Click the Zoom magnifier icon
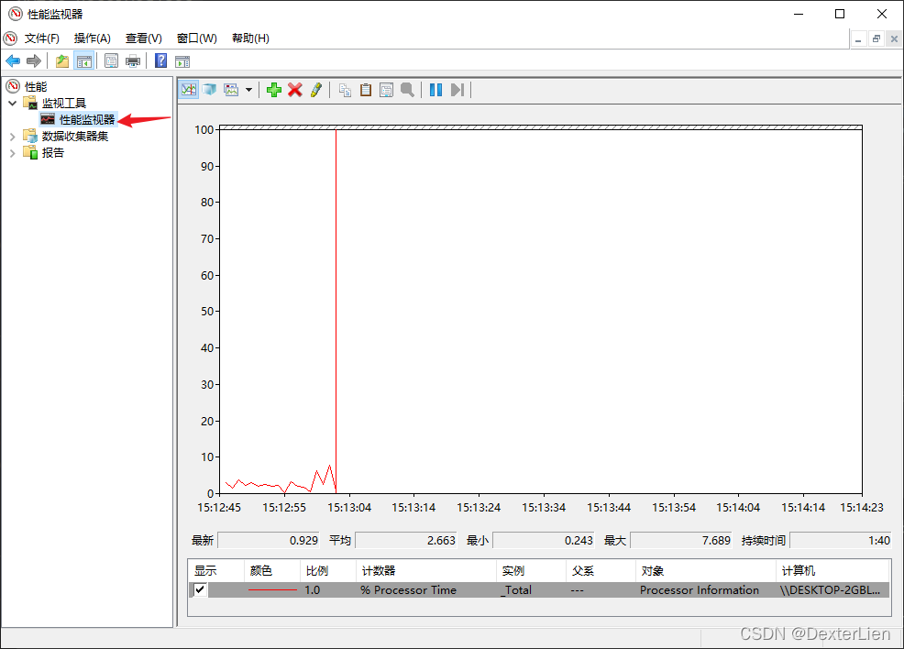Screen dimensions: 904x649 click(x=407, y=89)
